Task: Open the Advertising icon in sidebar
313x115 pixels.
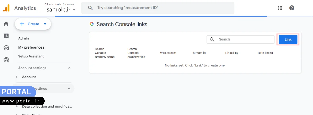Action: click(6, 60)
